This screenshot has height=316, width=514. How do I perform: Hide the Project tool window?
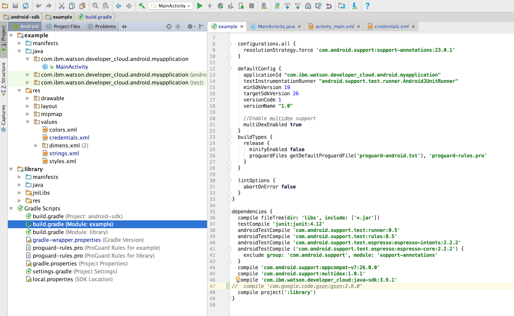[201, 26]
